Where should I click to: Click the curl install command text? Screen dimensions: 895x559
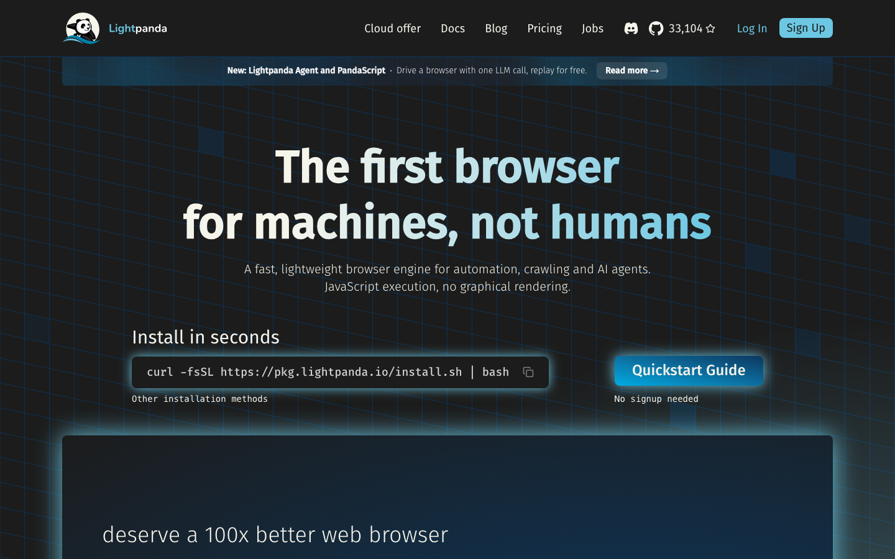(328, 372)
